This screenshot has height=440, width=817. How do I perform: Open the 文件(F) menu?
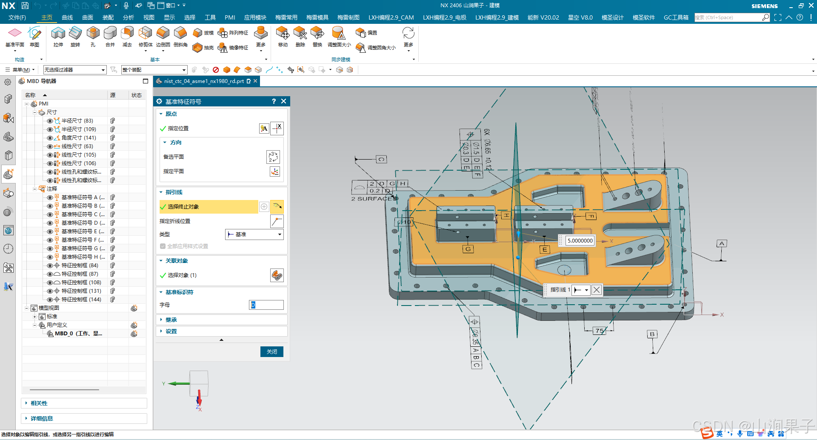17,17
